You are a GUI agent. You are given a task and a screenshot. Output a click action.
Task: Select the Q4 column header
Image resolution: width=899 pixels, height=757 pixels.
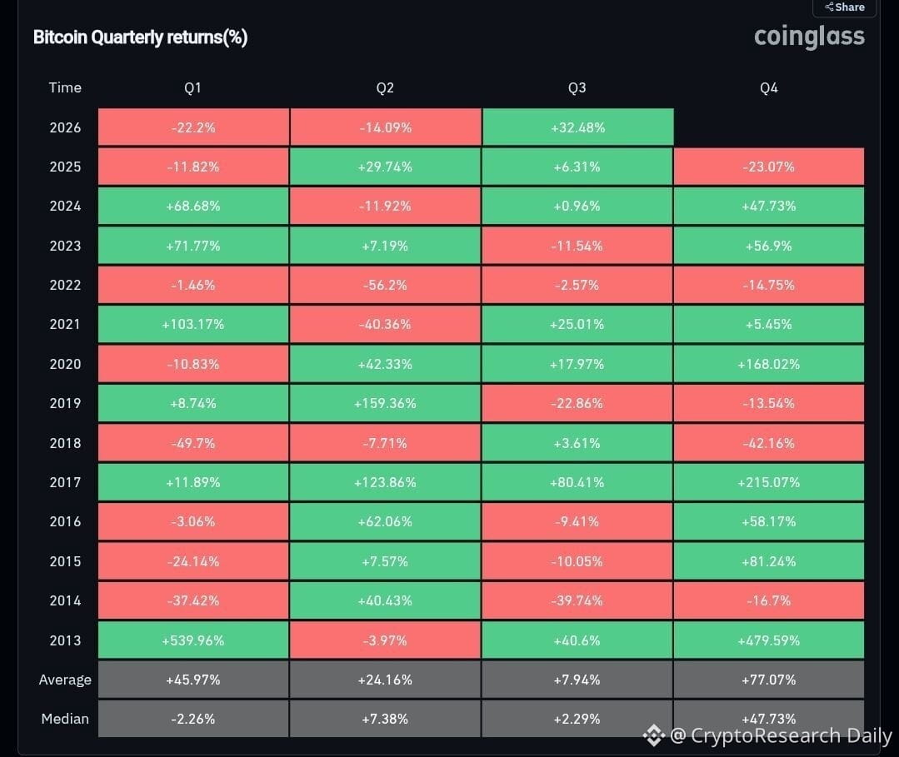click(769, 87)
